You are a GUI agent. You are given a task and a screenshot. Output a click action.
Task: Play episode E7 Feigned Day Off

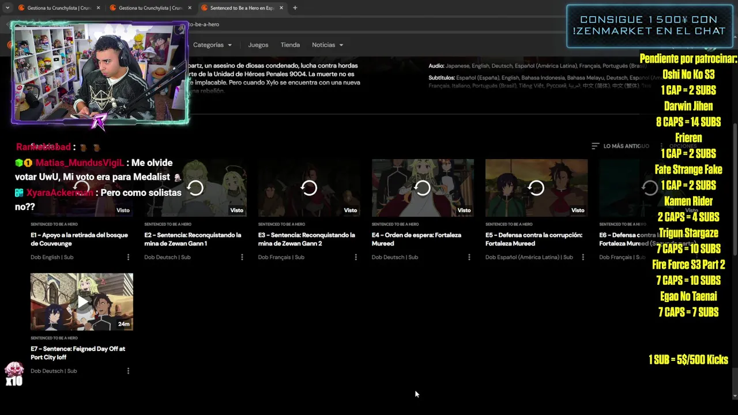[82, 301]
